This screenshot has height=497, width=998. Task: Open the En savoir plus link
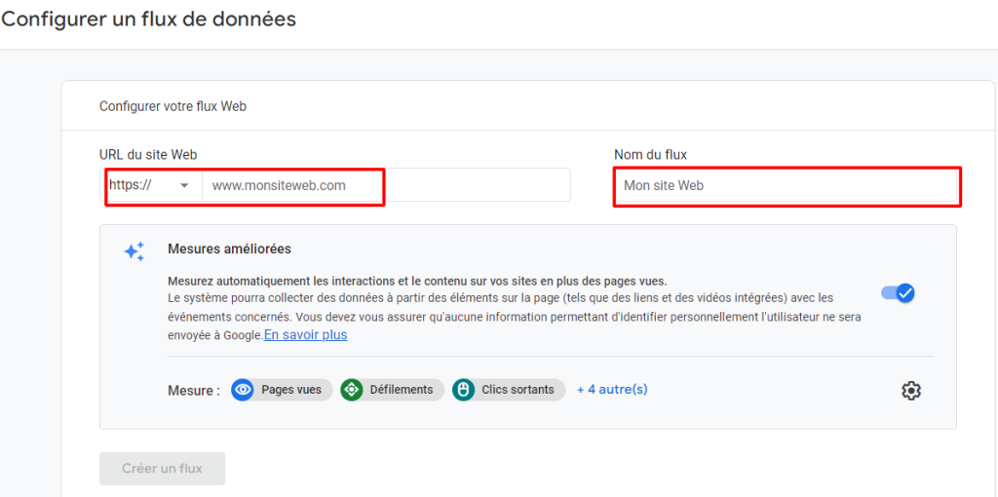tap(305, 334)
